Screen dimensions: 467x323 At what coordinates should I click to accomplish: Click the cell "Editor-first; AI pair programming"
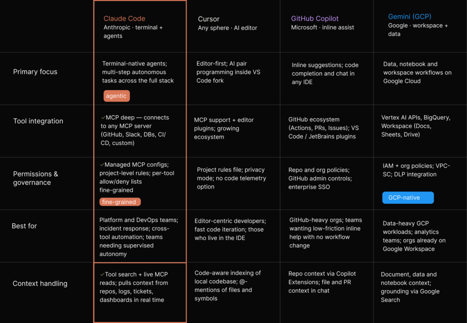[x=228, y=72]
